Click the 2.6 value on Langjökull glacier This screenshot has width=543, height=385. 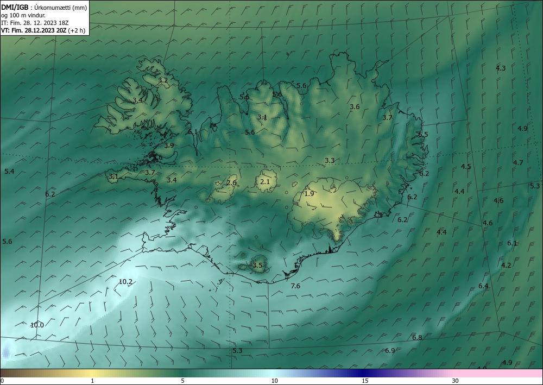[x=231, y=183]
